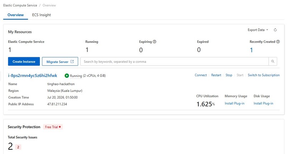The image size is (289, 154).
Task: Click the region Malaysia (Kuala Lumpur)
Action: 65,91
